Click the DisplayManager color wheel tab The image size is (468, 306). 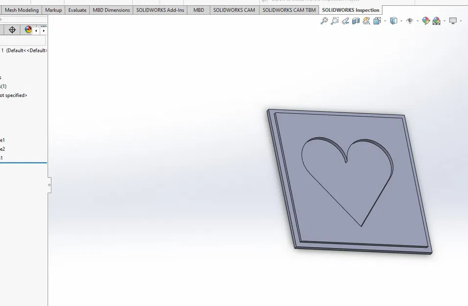click(28, 30)
